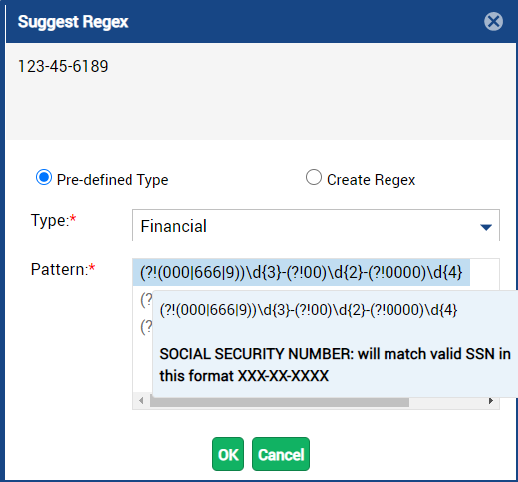Confirm with the OK button
The image size is (518, 482).
click(x=228, y=454)
